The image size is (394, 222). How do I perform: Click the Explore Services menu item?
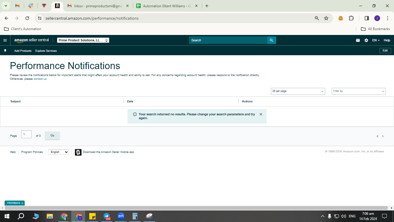click(46, 51)
